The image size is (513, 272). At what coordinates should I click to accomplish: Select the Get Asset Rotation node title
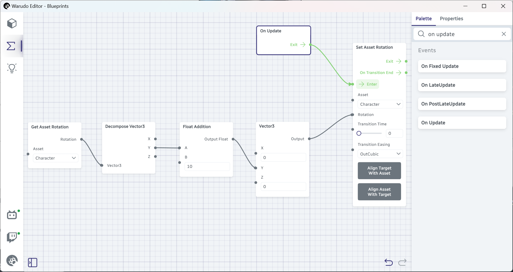click(50, 127)
